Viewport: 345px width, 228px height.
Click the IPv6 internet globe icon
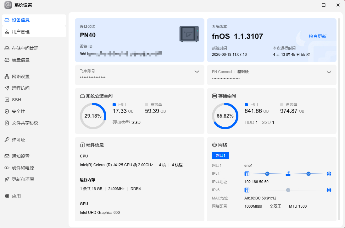click(x=329, y=190)
